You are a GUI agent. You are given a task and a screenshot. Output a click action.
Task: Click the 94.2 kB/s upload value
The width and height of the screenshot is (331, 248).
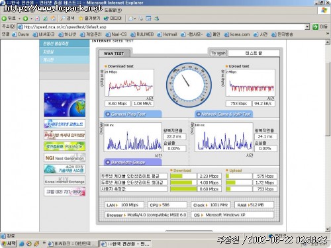263,104
